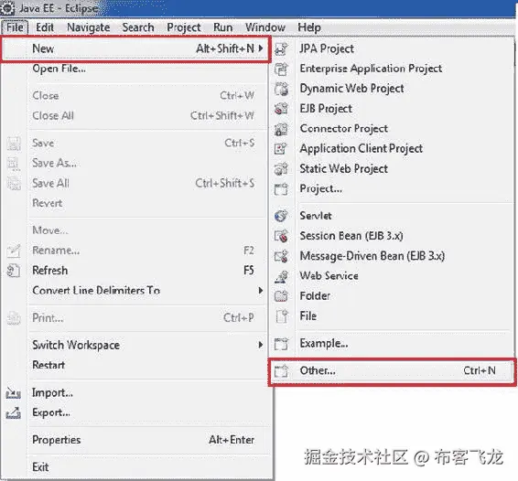Click the EJB Project icon

281,109
